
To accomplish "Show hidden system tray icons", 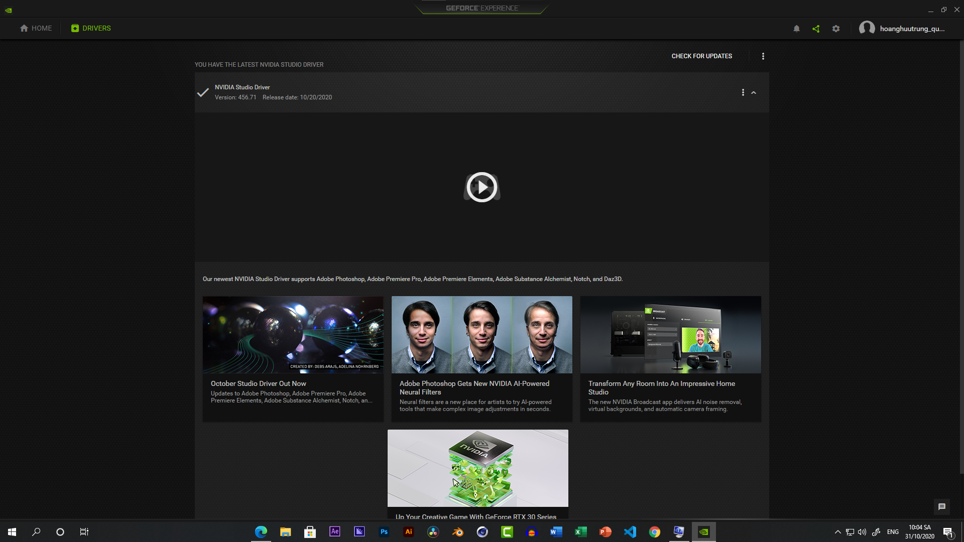I will [x=837, y=532].
